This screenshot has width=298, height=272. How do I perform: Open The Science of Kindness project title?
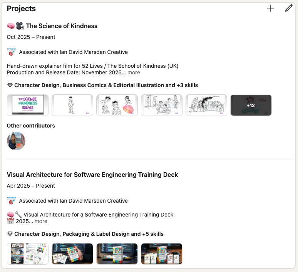click(62, 26)
